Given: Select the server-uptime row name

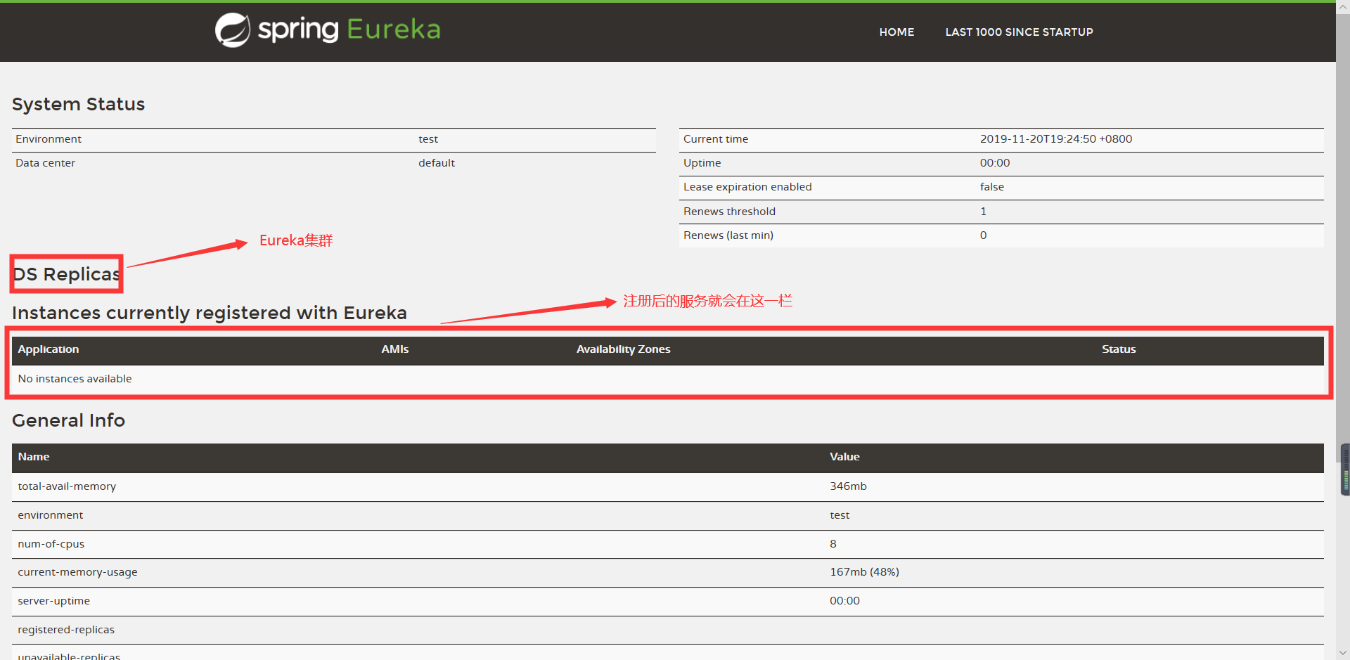Looking at the screenshot, I should click(54, 601).
